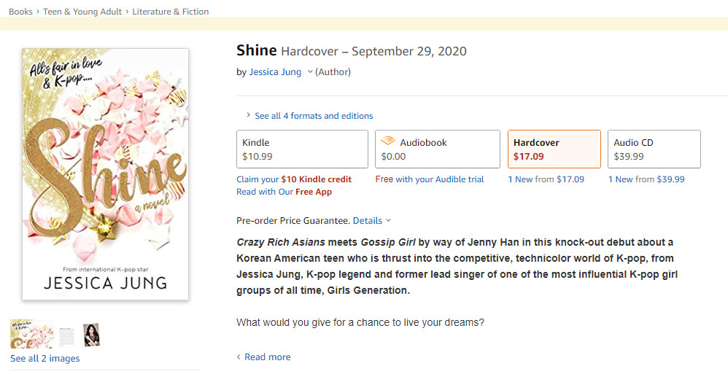Click See all 2 images link

point(45,359)
